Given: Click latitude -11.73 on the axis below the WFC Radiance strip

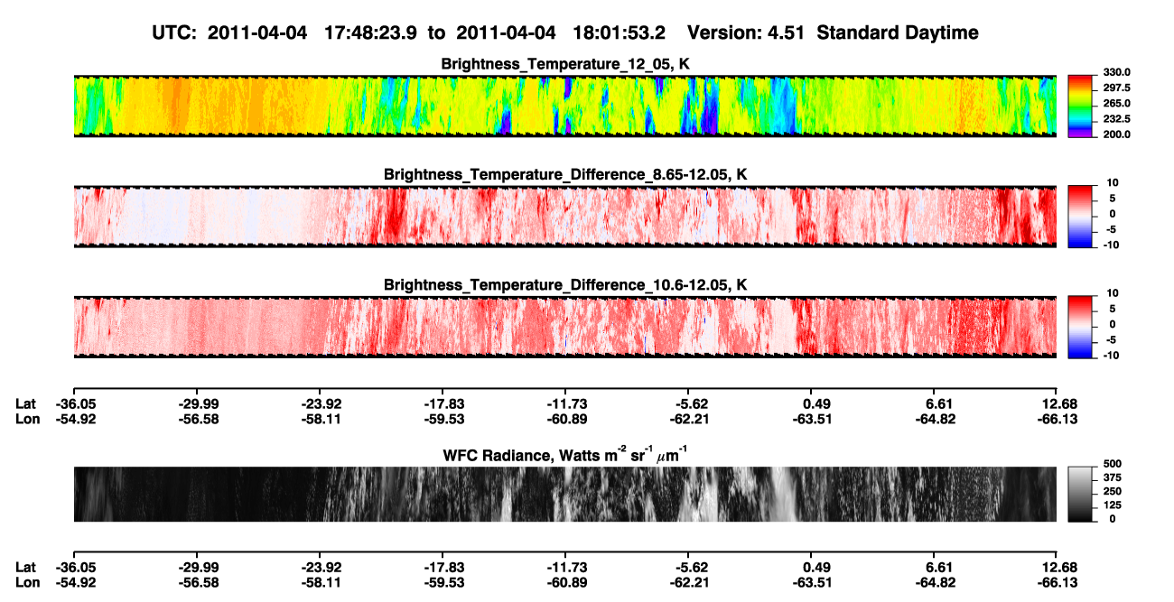Looking at the screenshot, I should (566, 567).
